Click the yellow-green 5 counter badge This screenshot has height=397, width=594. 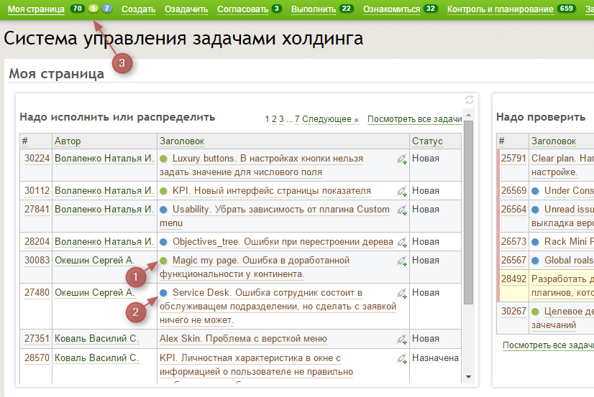coord(93,9)
